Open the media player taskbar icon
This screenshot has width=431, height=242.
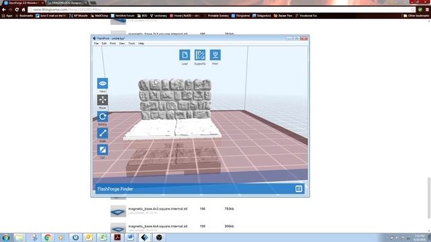pyautogui.click(x=61, y=237)
